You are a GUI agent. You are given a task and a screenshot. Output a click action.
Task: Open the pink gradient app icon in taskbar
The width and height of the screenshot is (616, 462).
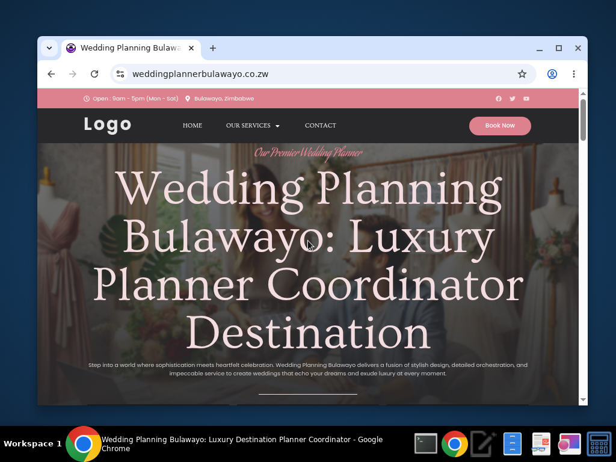570,444
